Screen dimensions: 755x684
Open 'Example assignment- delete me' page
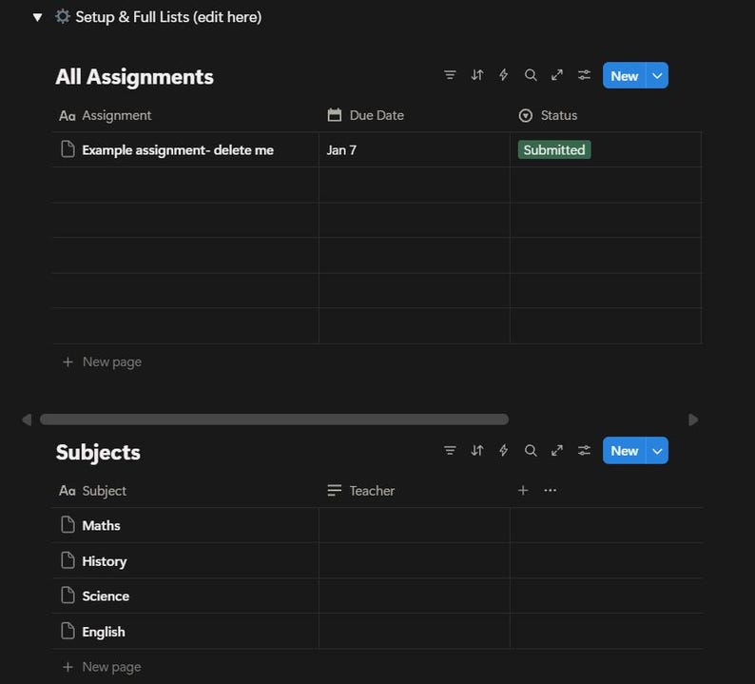click(x=178, y=150)
